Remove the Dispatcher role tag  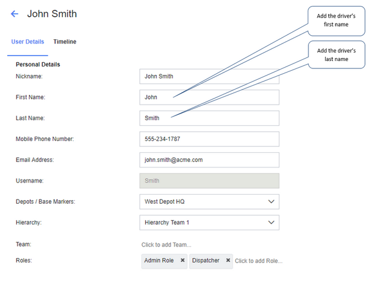[228, 261]
